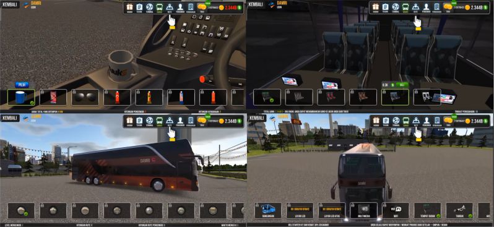
Task: Select white seat style thumbnail
Action: coord(427,97)
